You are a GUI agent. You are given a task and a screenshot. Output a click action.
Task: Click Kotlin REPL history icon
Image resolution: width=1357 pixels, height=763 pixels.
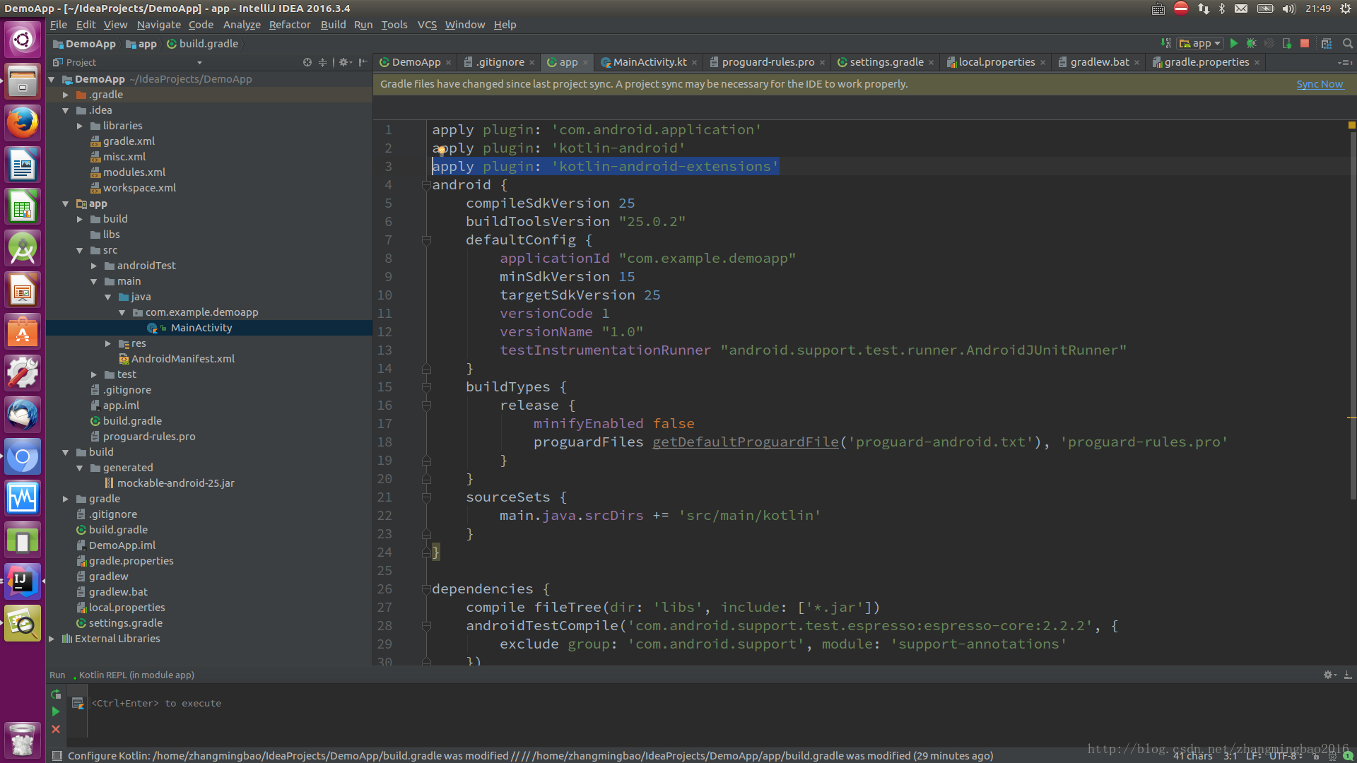click(x=78, y=703)
